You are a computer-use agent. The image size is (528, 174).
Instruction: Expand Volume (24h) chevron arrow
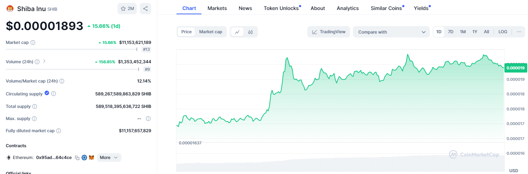point(44,61)
